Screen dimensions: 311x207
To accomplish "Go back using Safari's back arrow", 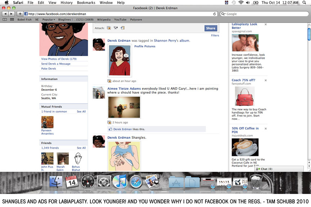I will coord(5,14).
